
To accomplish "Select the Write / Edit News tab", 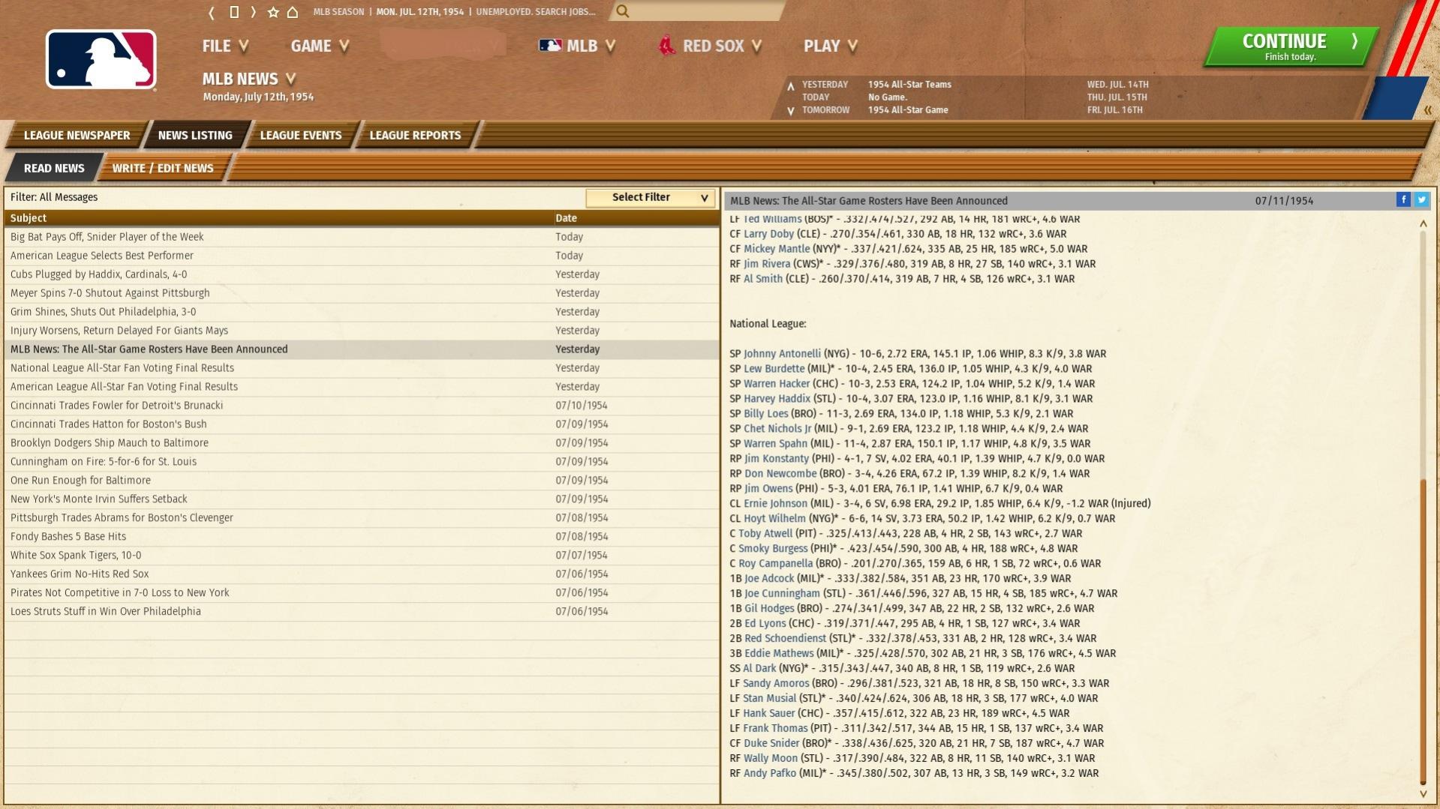I will [x=163, y=168].
